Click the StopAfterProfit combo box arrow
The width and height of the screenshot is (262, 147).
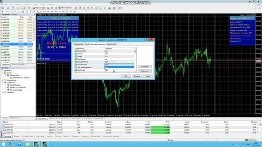pos(133,65)
